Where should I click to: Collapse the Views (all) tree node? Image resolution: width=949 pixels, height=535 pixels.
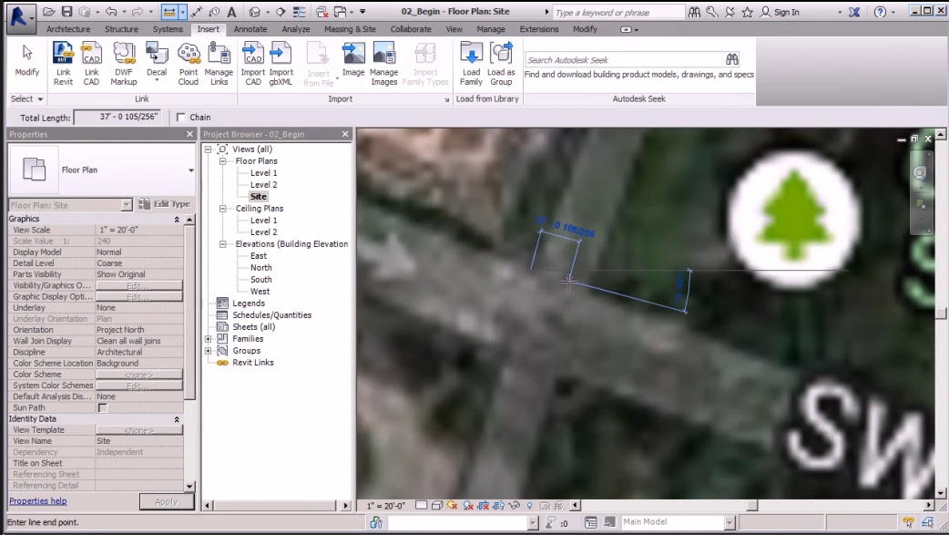[208, 149]
